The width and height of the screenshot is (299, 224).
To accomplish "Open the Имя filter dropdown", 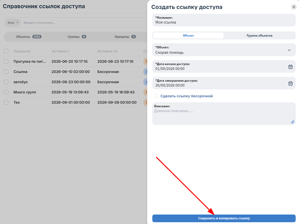I will tap(13, 23).
